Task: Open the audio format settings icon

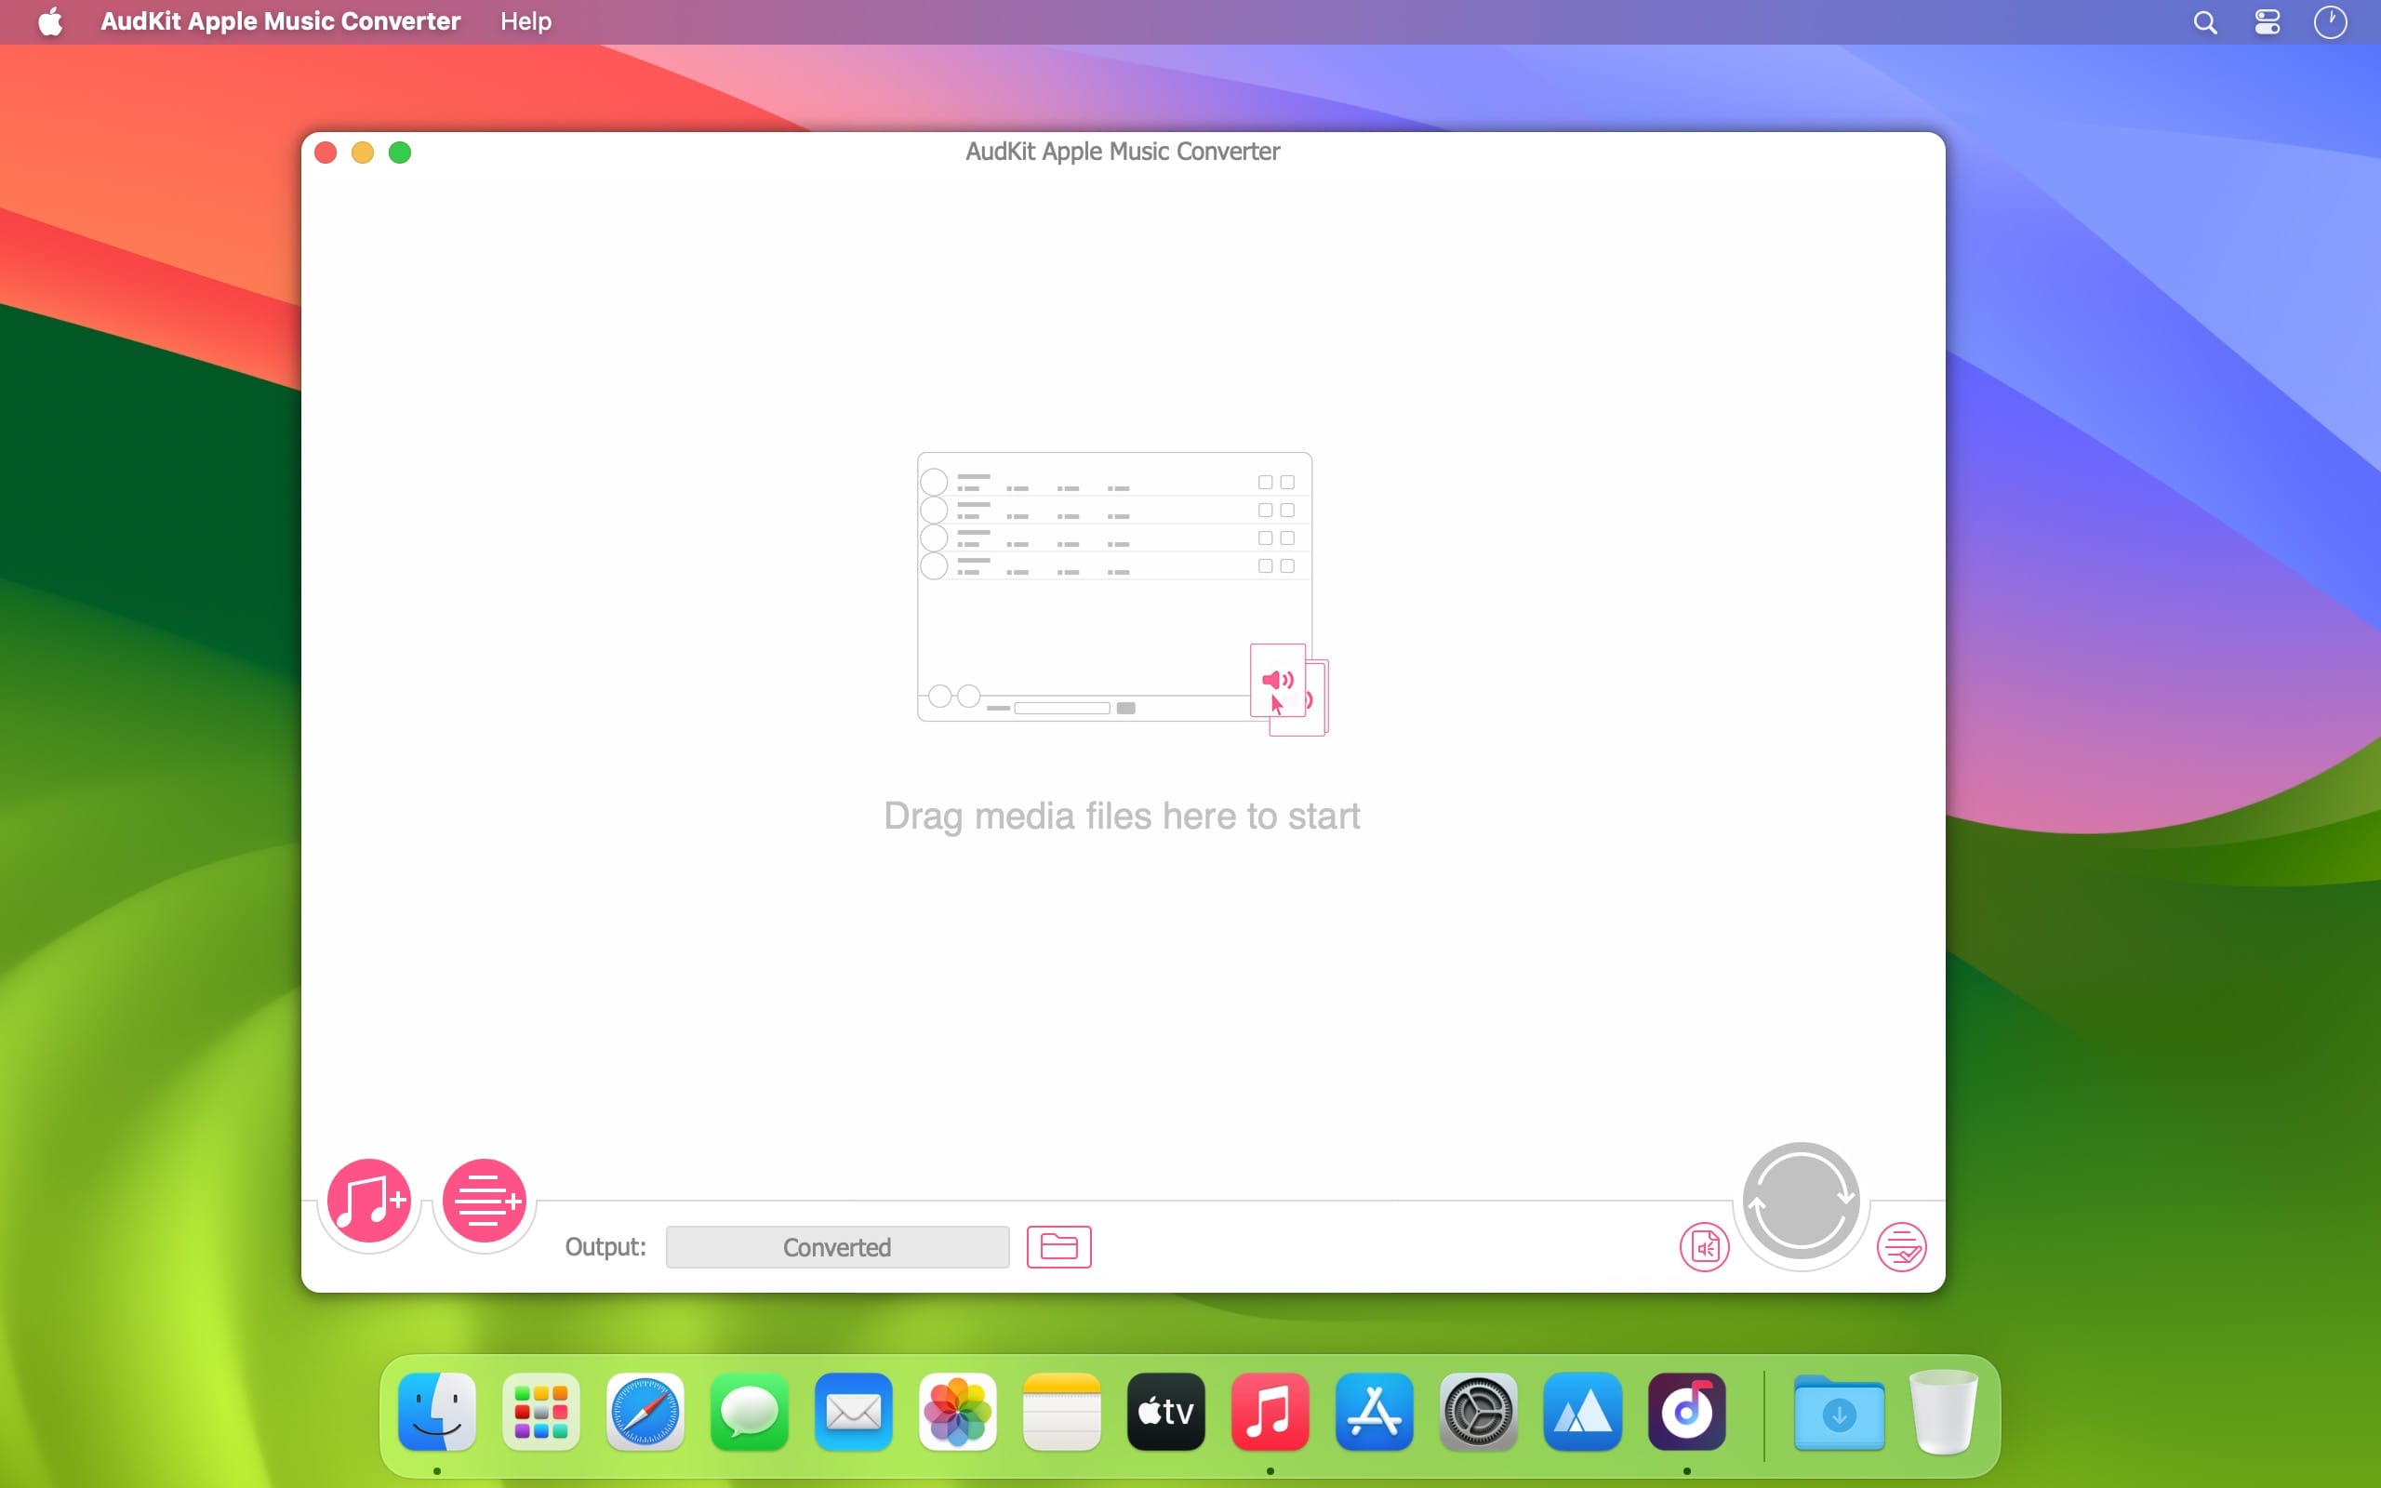Action: (x=1704, y=1247)
